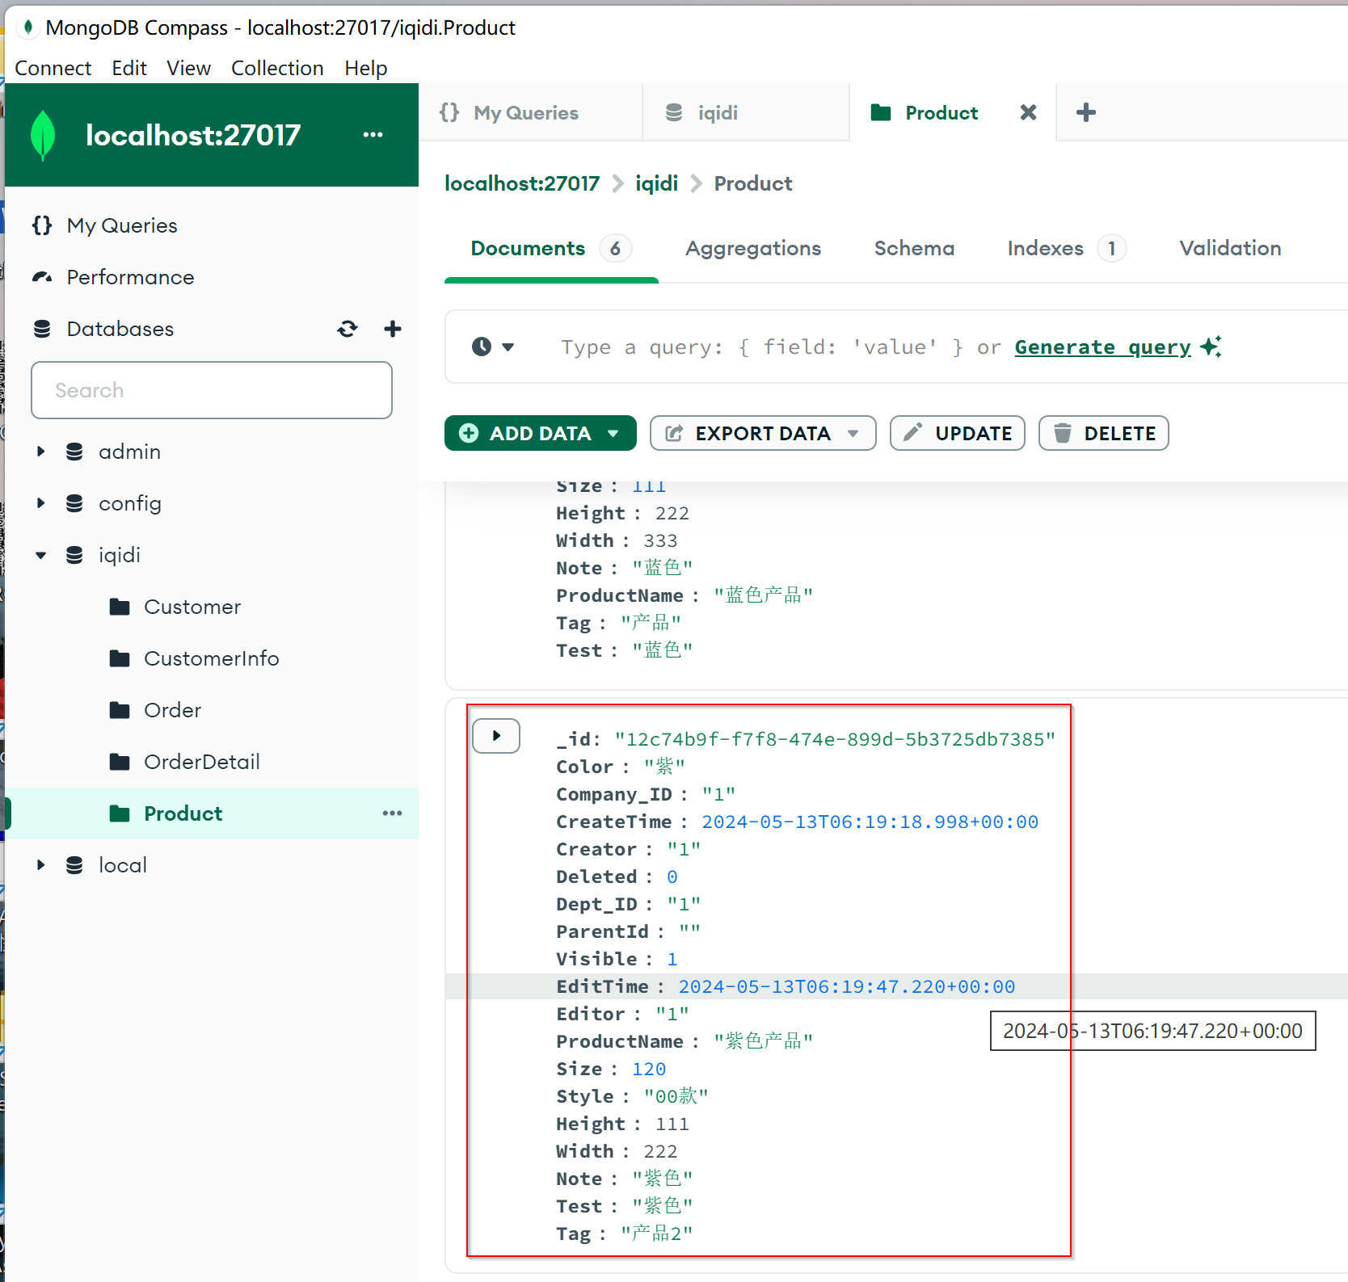Click the UPDATE button

(x=958, y=433)
